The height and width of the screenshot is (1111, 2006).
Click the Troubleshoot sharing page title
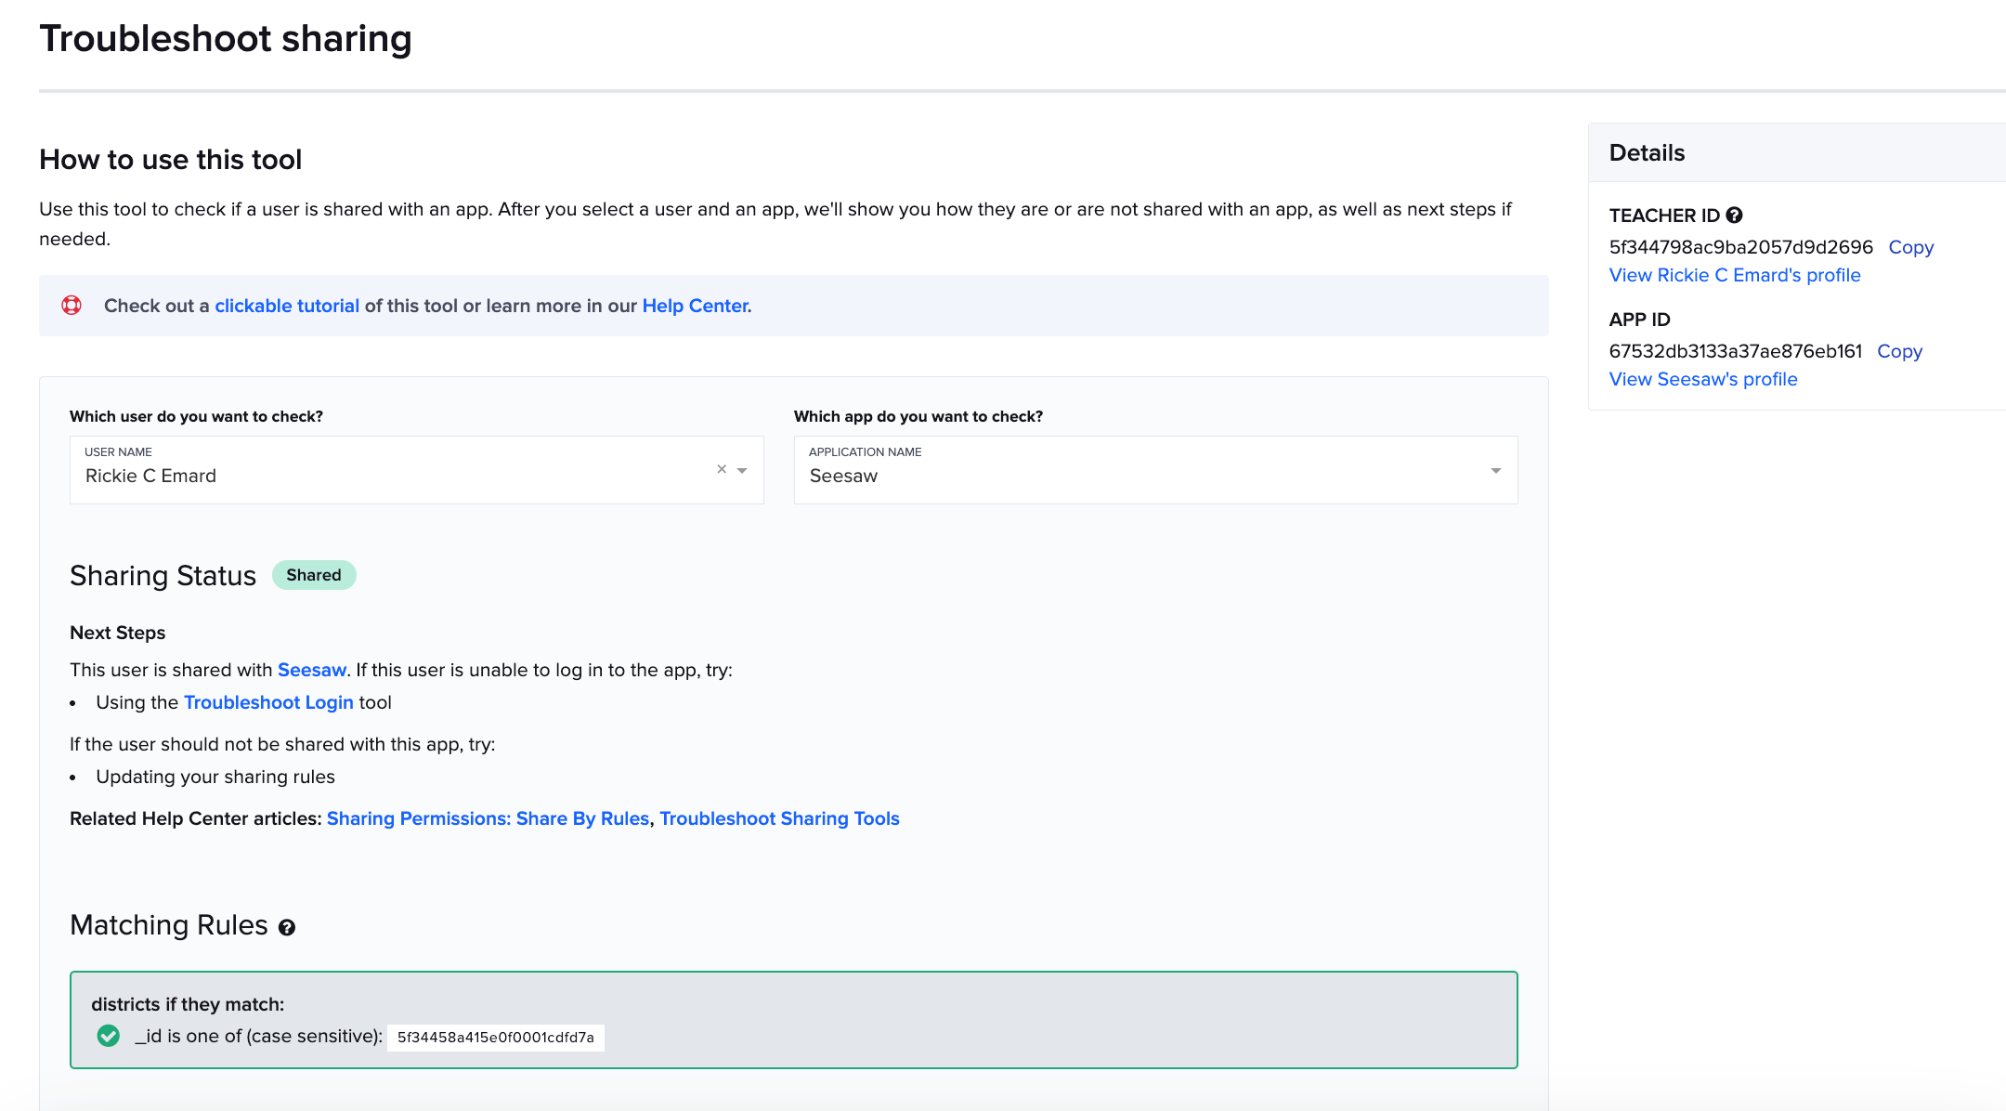tap(226, 39)
